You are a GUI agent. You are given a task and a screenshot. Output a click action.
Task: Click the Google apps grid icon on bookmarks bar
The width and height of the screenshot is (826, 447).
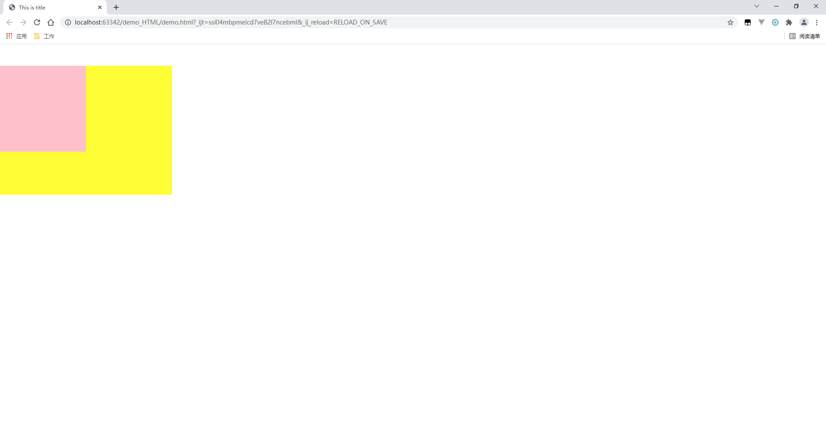9,36
